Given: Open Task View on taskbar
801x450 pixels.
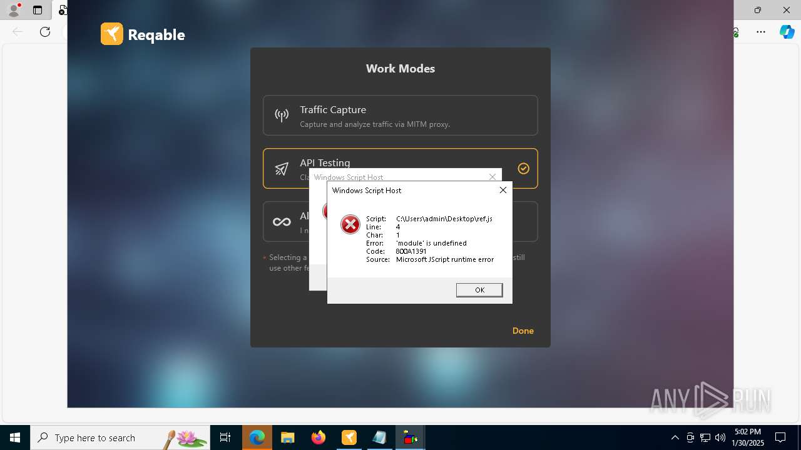Looking at the screenshot, I should (225, 437).
